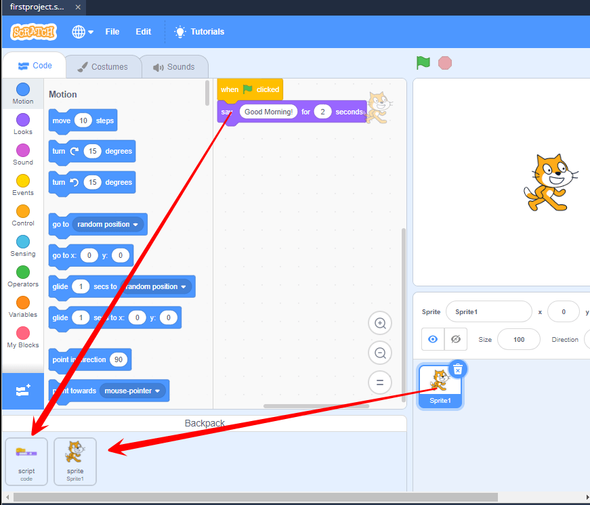
Task: Open the File menu
Action: click(x=112, y=31)
